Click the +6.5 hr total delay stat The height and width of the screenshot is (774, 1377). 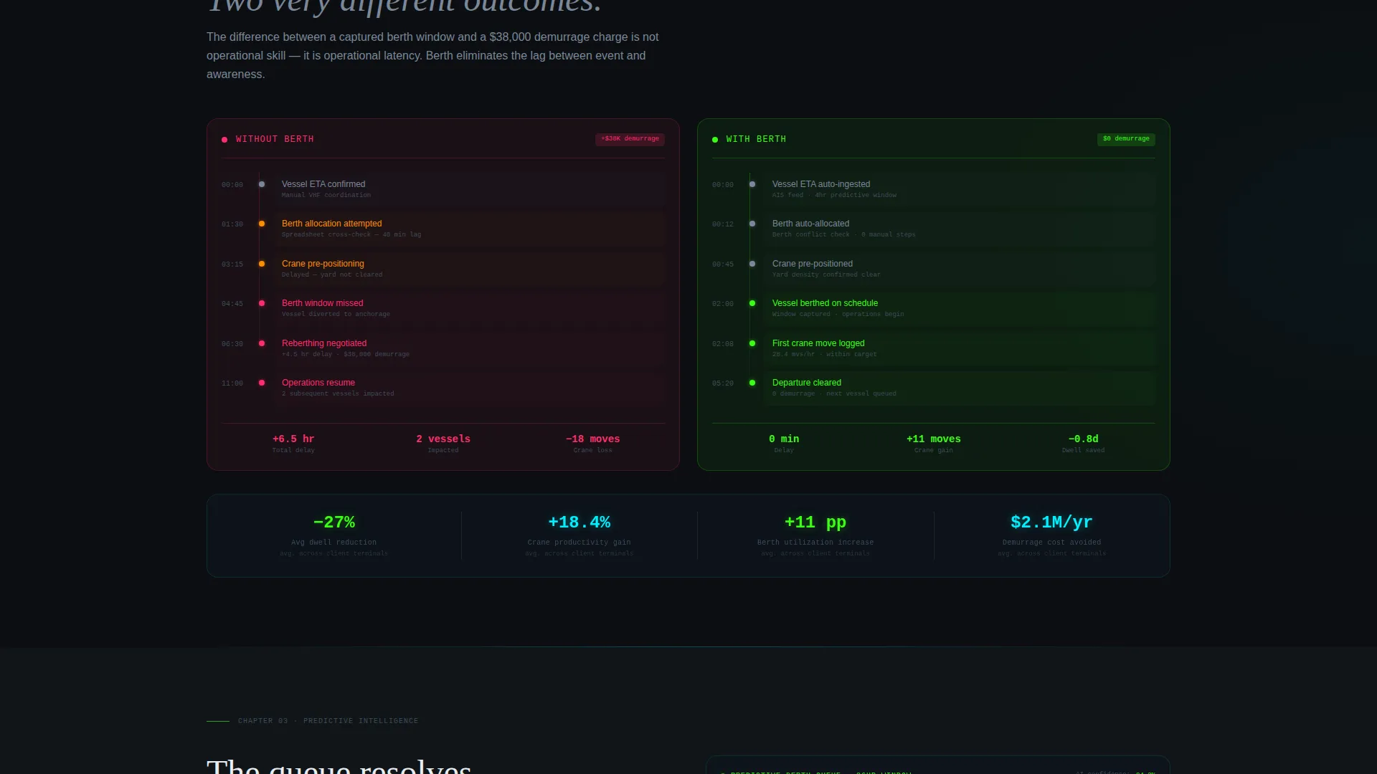[293, 444]
